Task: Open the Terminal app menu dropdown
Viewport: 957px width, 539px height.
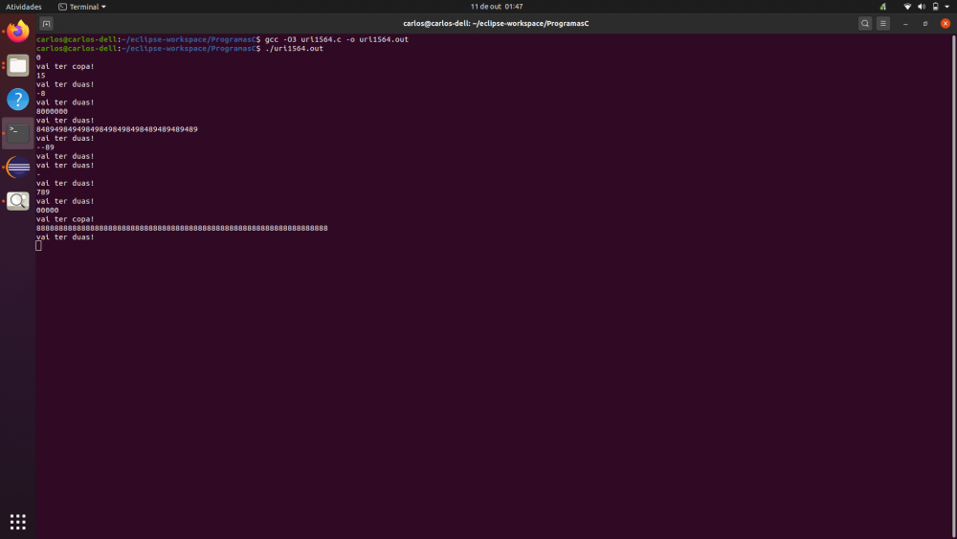Action: pyautogui.click(x=82, y=7)
